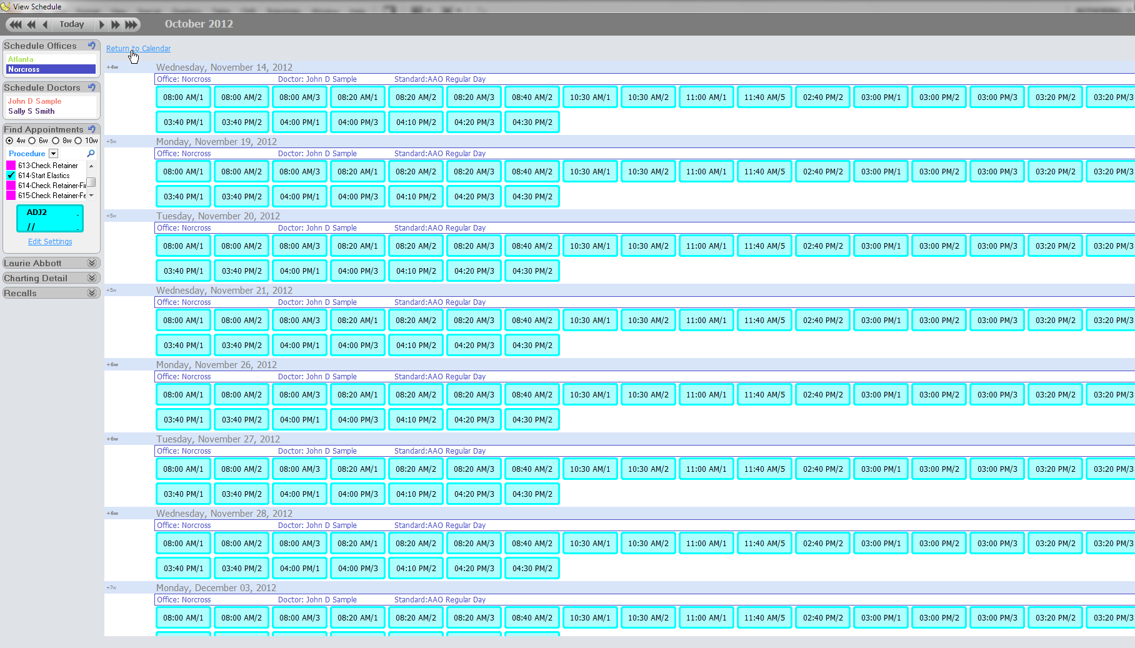The height and width of the screenshot is (648, 1135).
Task: Open the Procedure dropdown arrow
Action: [x=54, y=154]
